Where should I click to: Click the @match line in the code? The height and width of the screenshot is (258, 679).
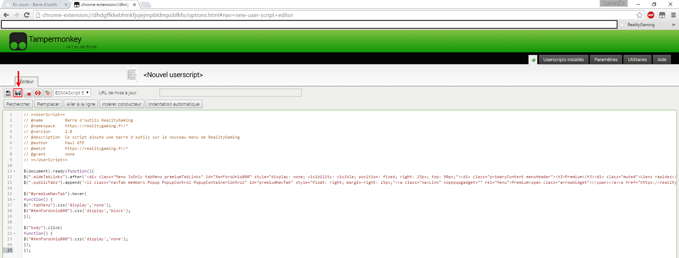(76, 149)
